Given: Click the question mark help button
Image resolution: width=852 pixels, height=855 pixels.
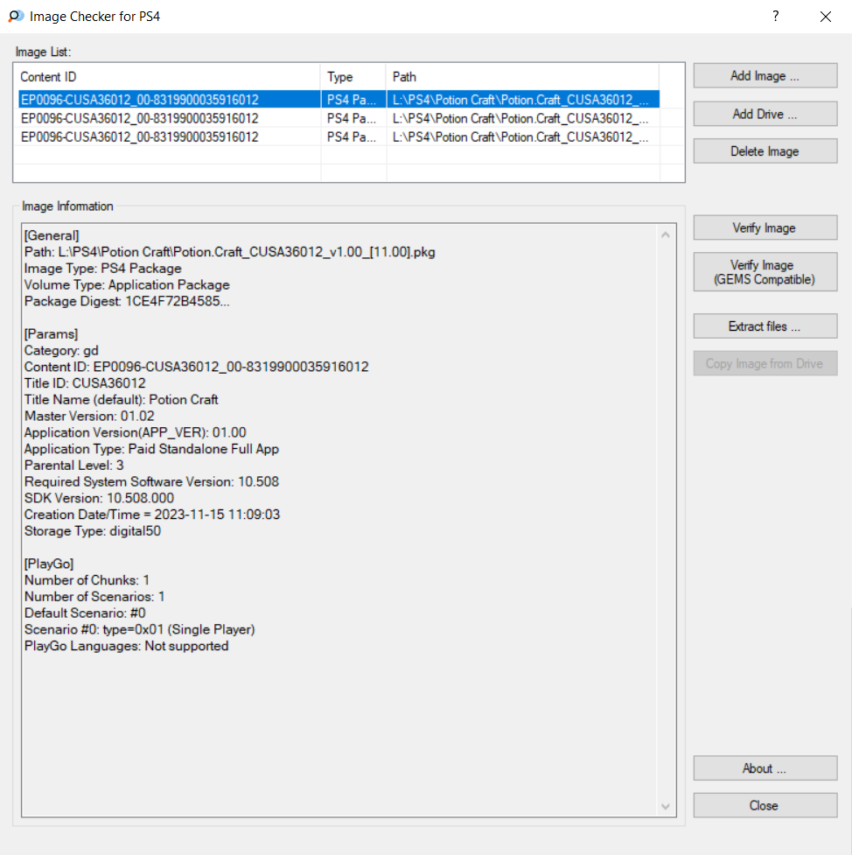Looking at the screenshot, I should (775, 17).
